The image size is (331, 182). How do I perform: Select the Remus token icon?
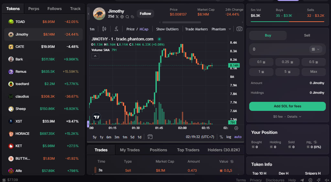pyautogui.click(x=11, y=71)
